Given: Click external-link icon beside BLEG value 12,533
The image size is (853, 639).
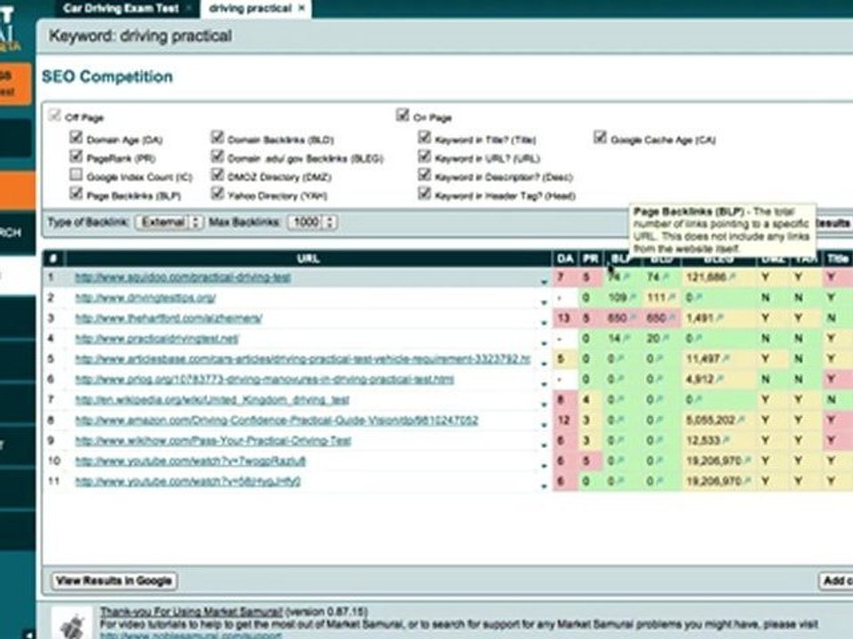Looking at the screenshot, I should 726,441.
